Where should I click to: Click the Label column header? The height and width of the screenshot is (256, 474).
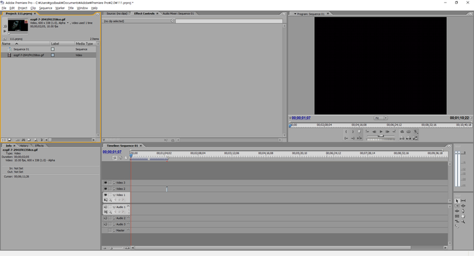tap(62, 44)
